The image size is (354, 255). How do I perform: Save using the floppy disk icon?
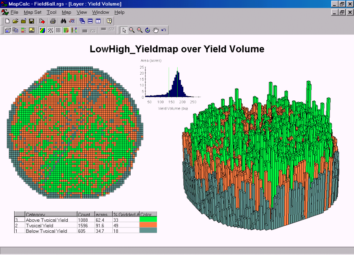[x=31, y=21]
